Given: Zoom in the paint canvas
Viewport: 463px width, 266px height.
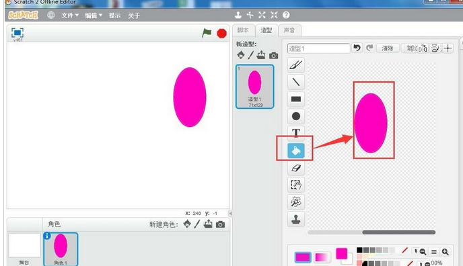Looking at the screenshot, I should (446, 252).
